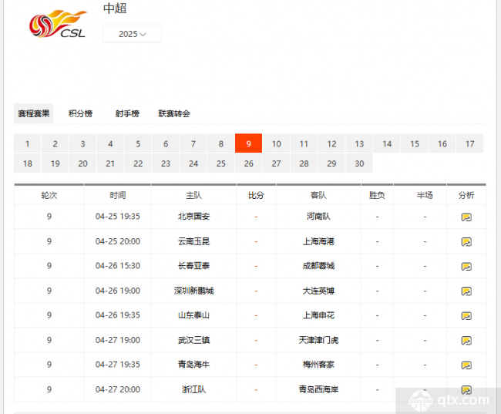Open analysis icon for 长春亚泰 vs 成都蓉城

[466, 267]
